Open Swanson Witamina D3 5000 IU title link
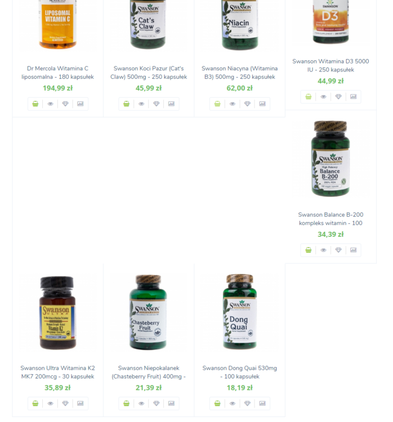Screen dimensions: 393x422 point(331,65)
